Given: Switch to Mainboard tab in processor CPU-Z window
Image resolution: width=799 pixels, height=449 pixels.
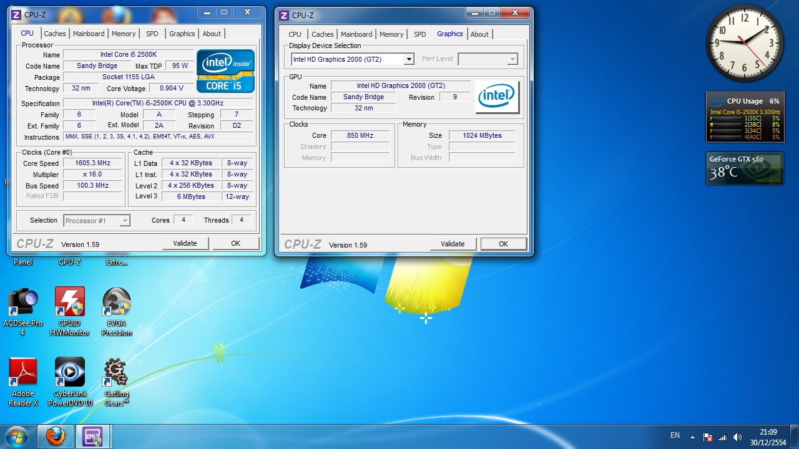Looking at the screenshot, I should tap(89, 34).
